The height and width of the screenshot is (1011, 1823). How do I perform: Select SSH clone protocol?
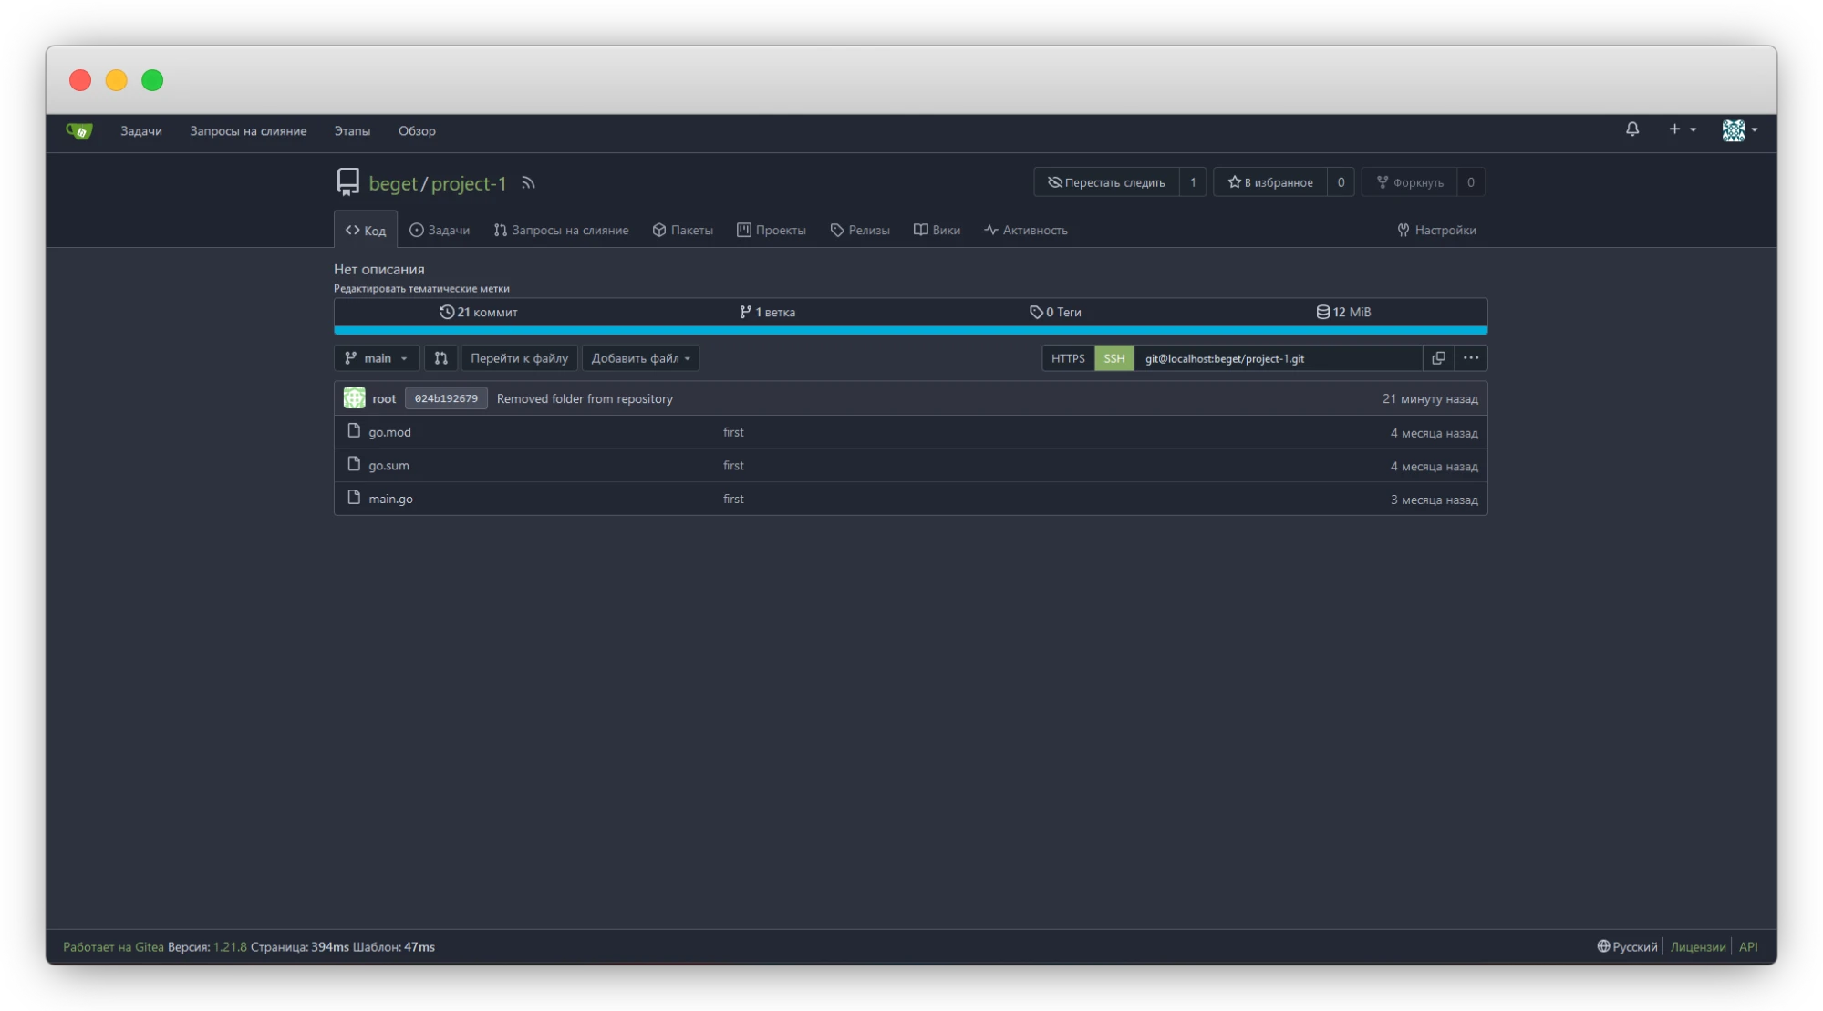1113,358
